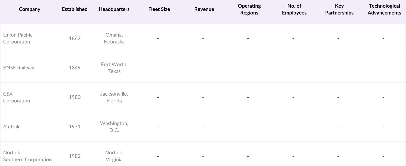
Task: Select the Headquarters column header
Action: 114,9
